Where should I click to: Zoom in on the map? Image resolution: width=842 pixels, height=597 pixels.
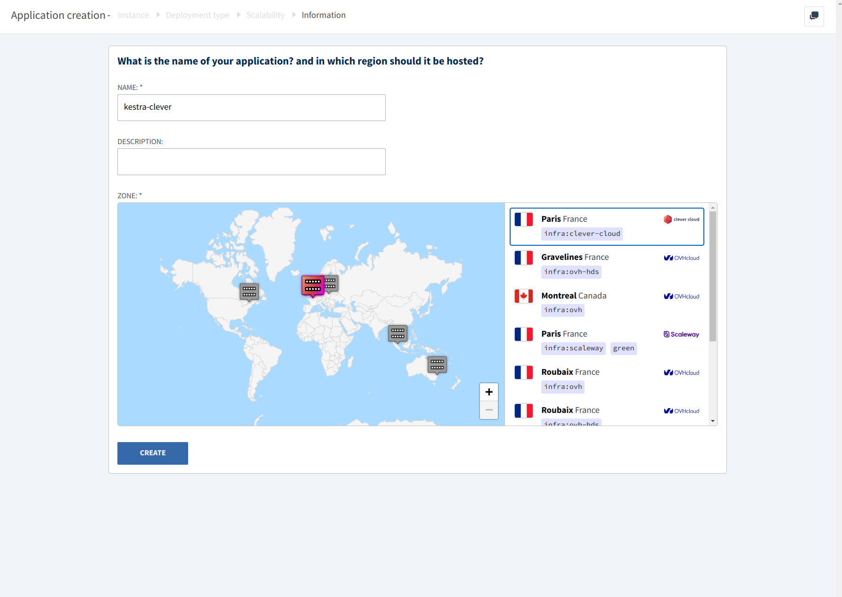coord(489,392)
